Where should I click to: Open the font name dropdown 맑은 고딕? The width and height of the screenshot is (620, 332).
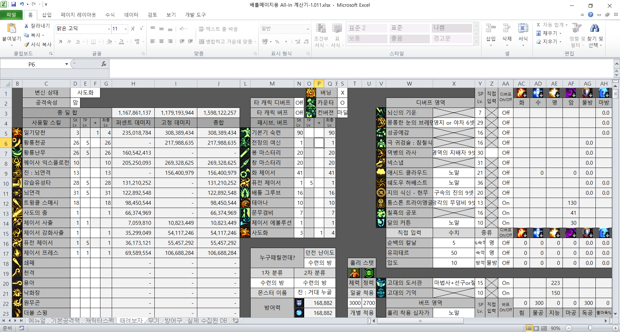(x=109, y=29)
